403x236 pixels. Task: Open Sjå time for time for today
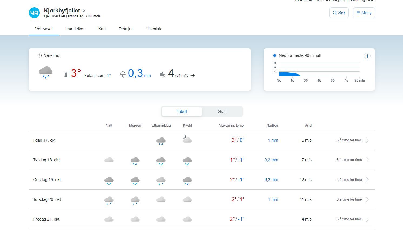349,140
